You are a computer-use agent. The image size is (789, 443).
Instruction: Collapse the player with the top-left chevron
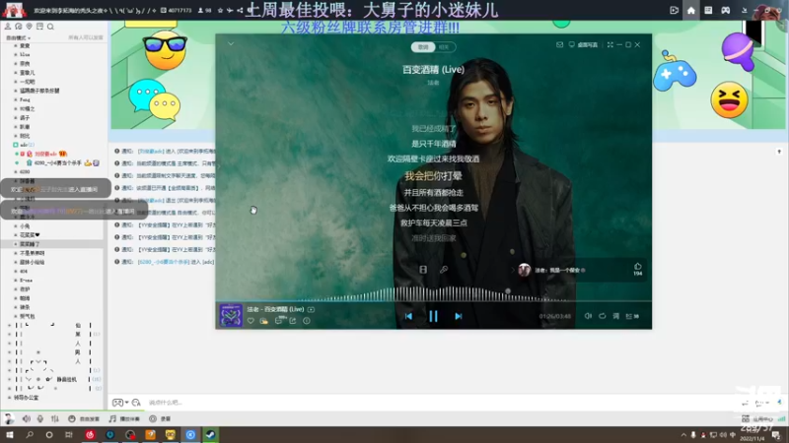click(231, 43)
